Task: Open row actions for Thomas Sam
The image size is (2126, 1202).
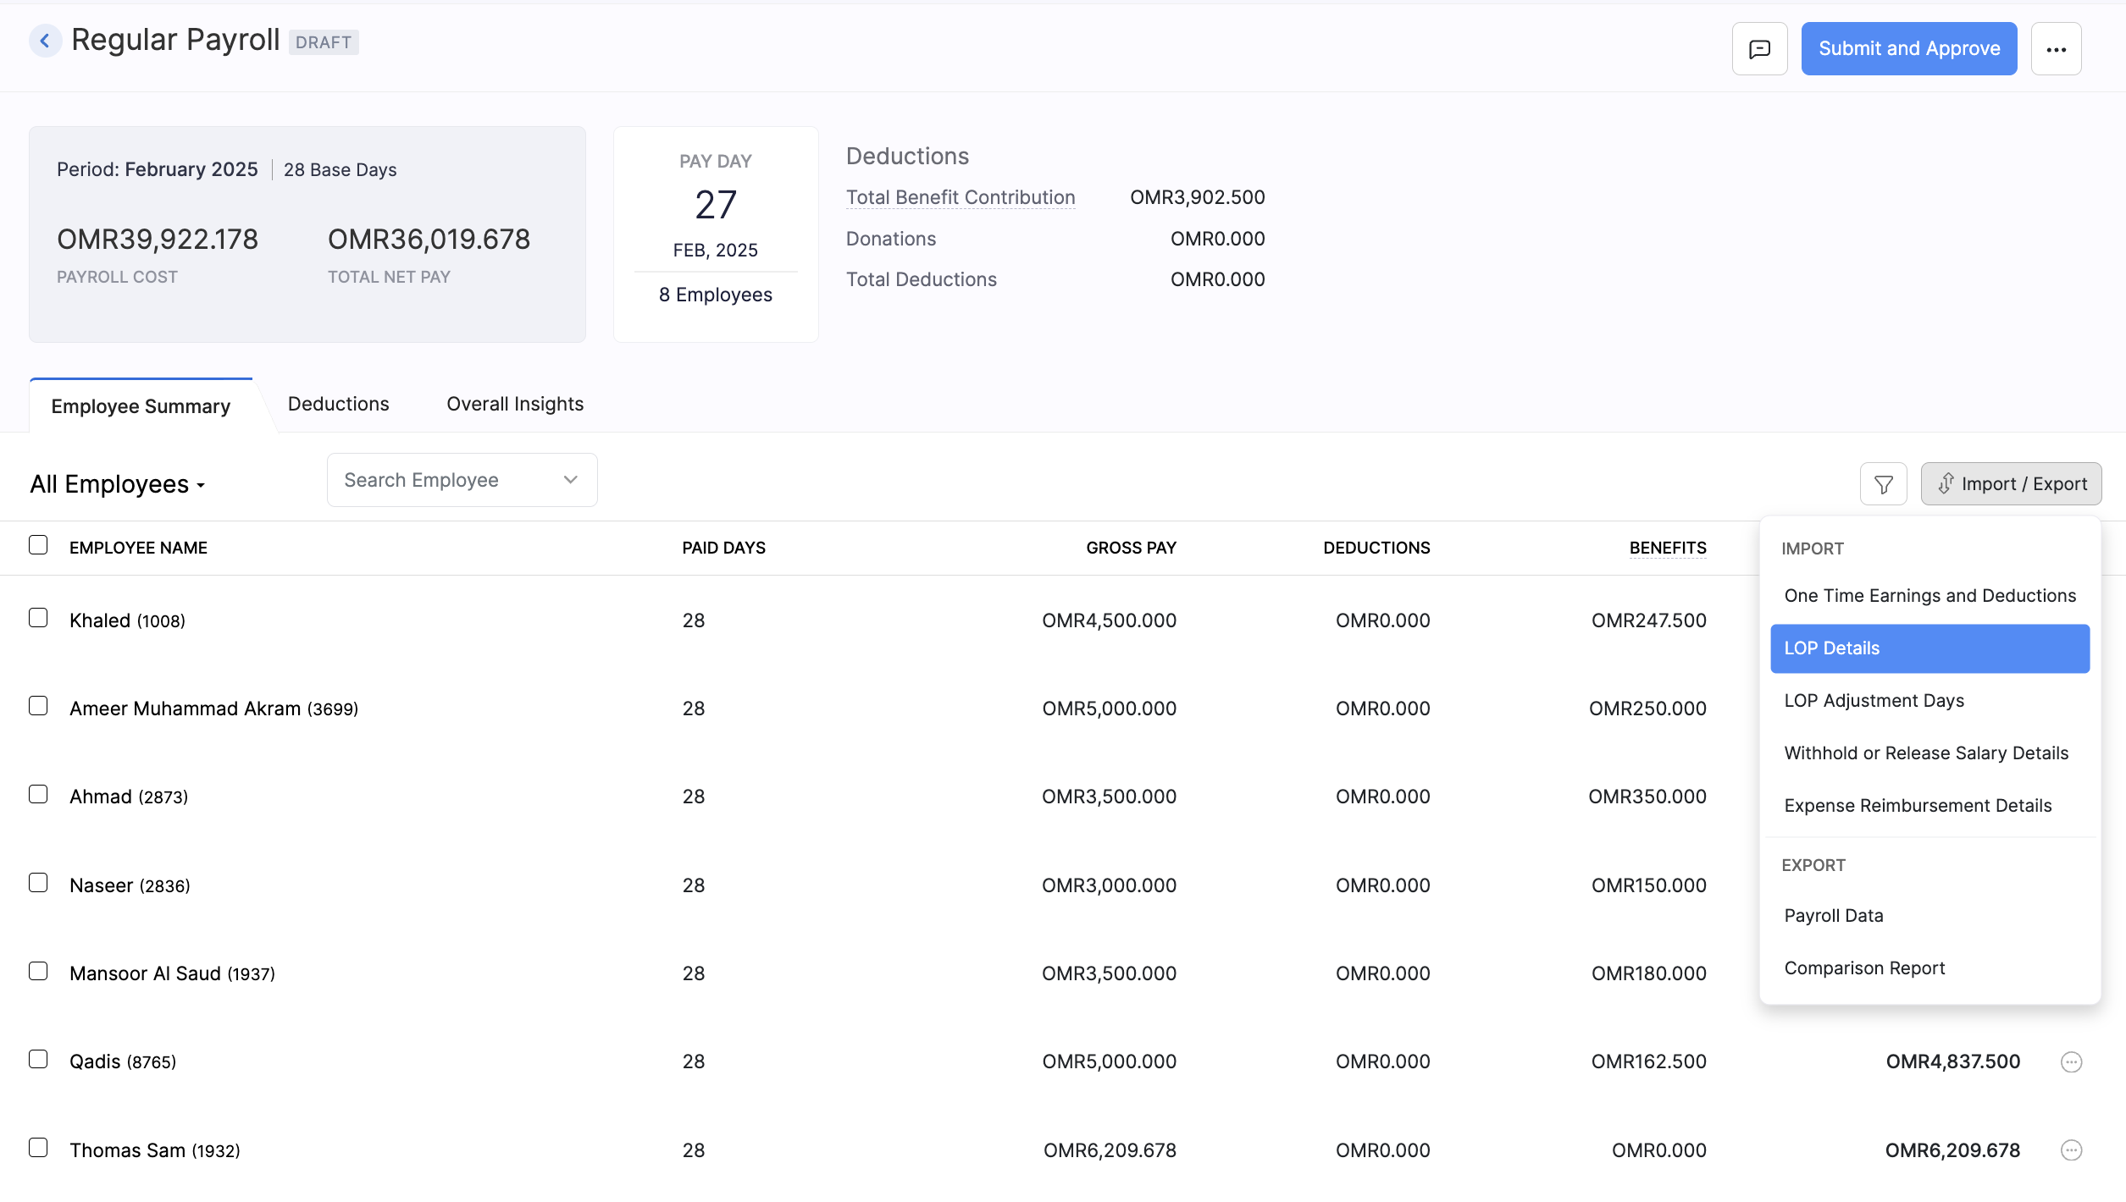Action: point(2072,1150)
